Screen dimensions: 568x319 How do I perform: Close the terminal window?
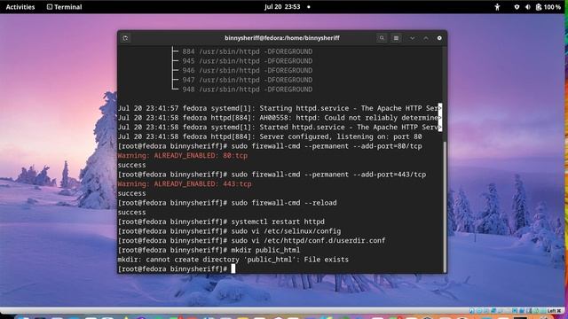pyautogui.click(x=439, y=38)
